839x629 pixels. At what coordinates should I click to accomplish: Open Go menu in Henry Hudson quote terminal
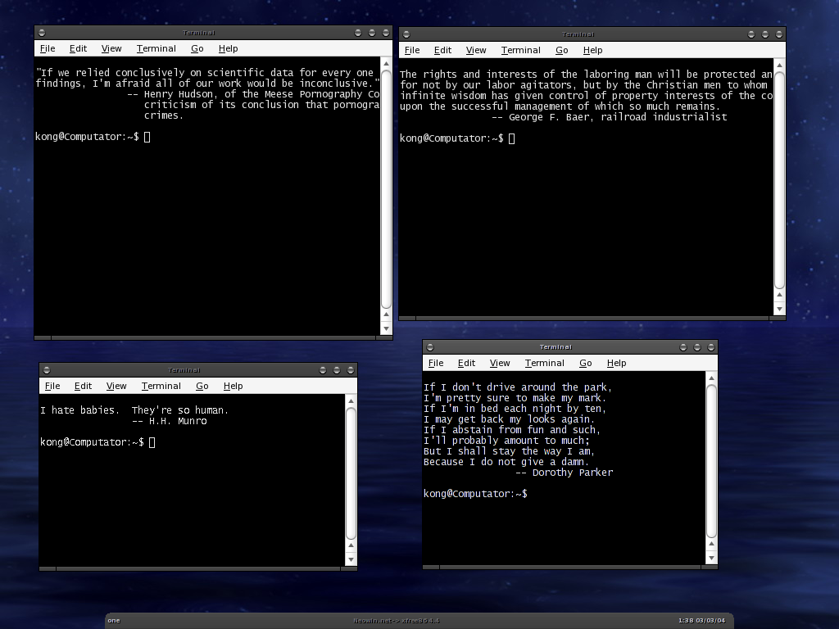pyautogui.click(x=197, y=48)
